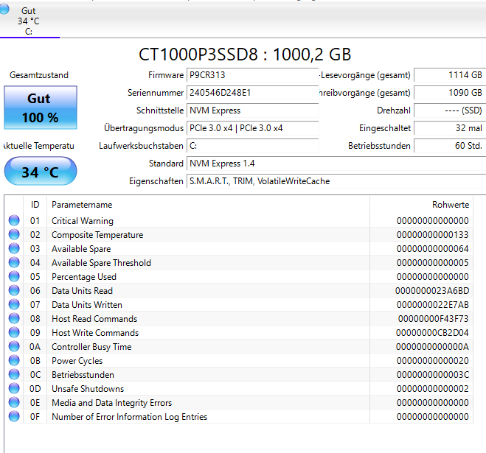The image size is (486, 453).
Task: Click the status orb of Critical Warning row
Action: pos(14,220)
